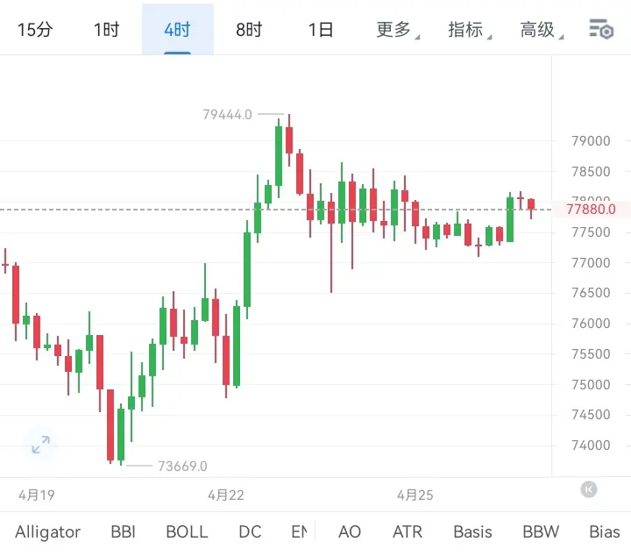Open the 更多 timeframe dropdown
The height and width of the screenshot is (556, 631).
(398, 30)
